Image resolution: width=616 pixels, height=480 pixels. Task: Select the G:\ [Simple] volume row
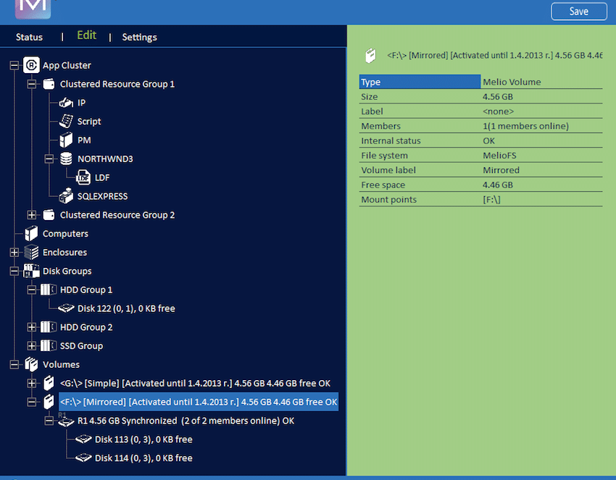point(195,383)
